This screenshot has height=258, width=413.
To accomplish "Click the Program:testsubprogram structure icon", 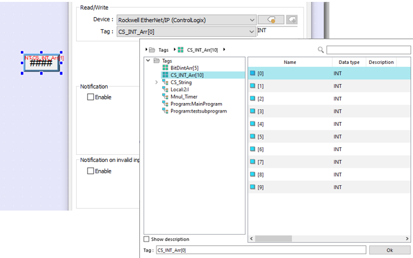I will coord(165,111).
